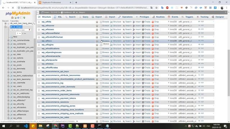Open wp_terms table from sidebar
The image size is (230, 129).
click(18, 72)
